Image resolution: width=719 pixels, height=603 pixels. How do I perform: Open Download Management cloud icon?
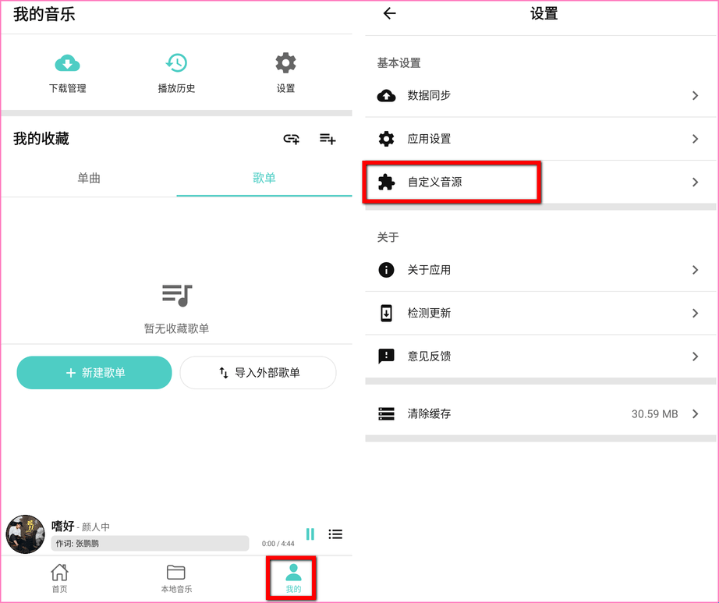(x=67, y=63)
